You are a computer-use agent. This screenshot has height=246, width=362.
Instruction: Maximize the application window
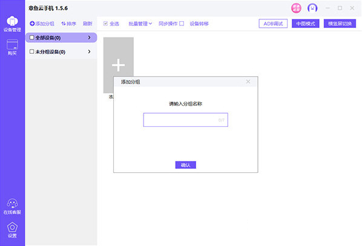pyautogui.click(x=340, y=8)
